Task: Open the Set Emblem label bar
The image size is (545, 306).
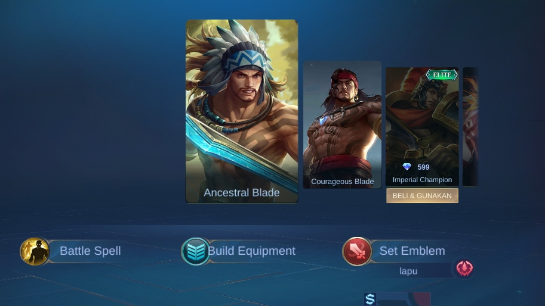Action: coord(412,251)
